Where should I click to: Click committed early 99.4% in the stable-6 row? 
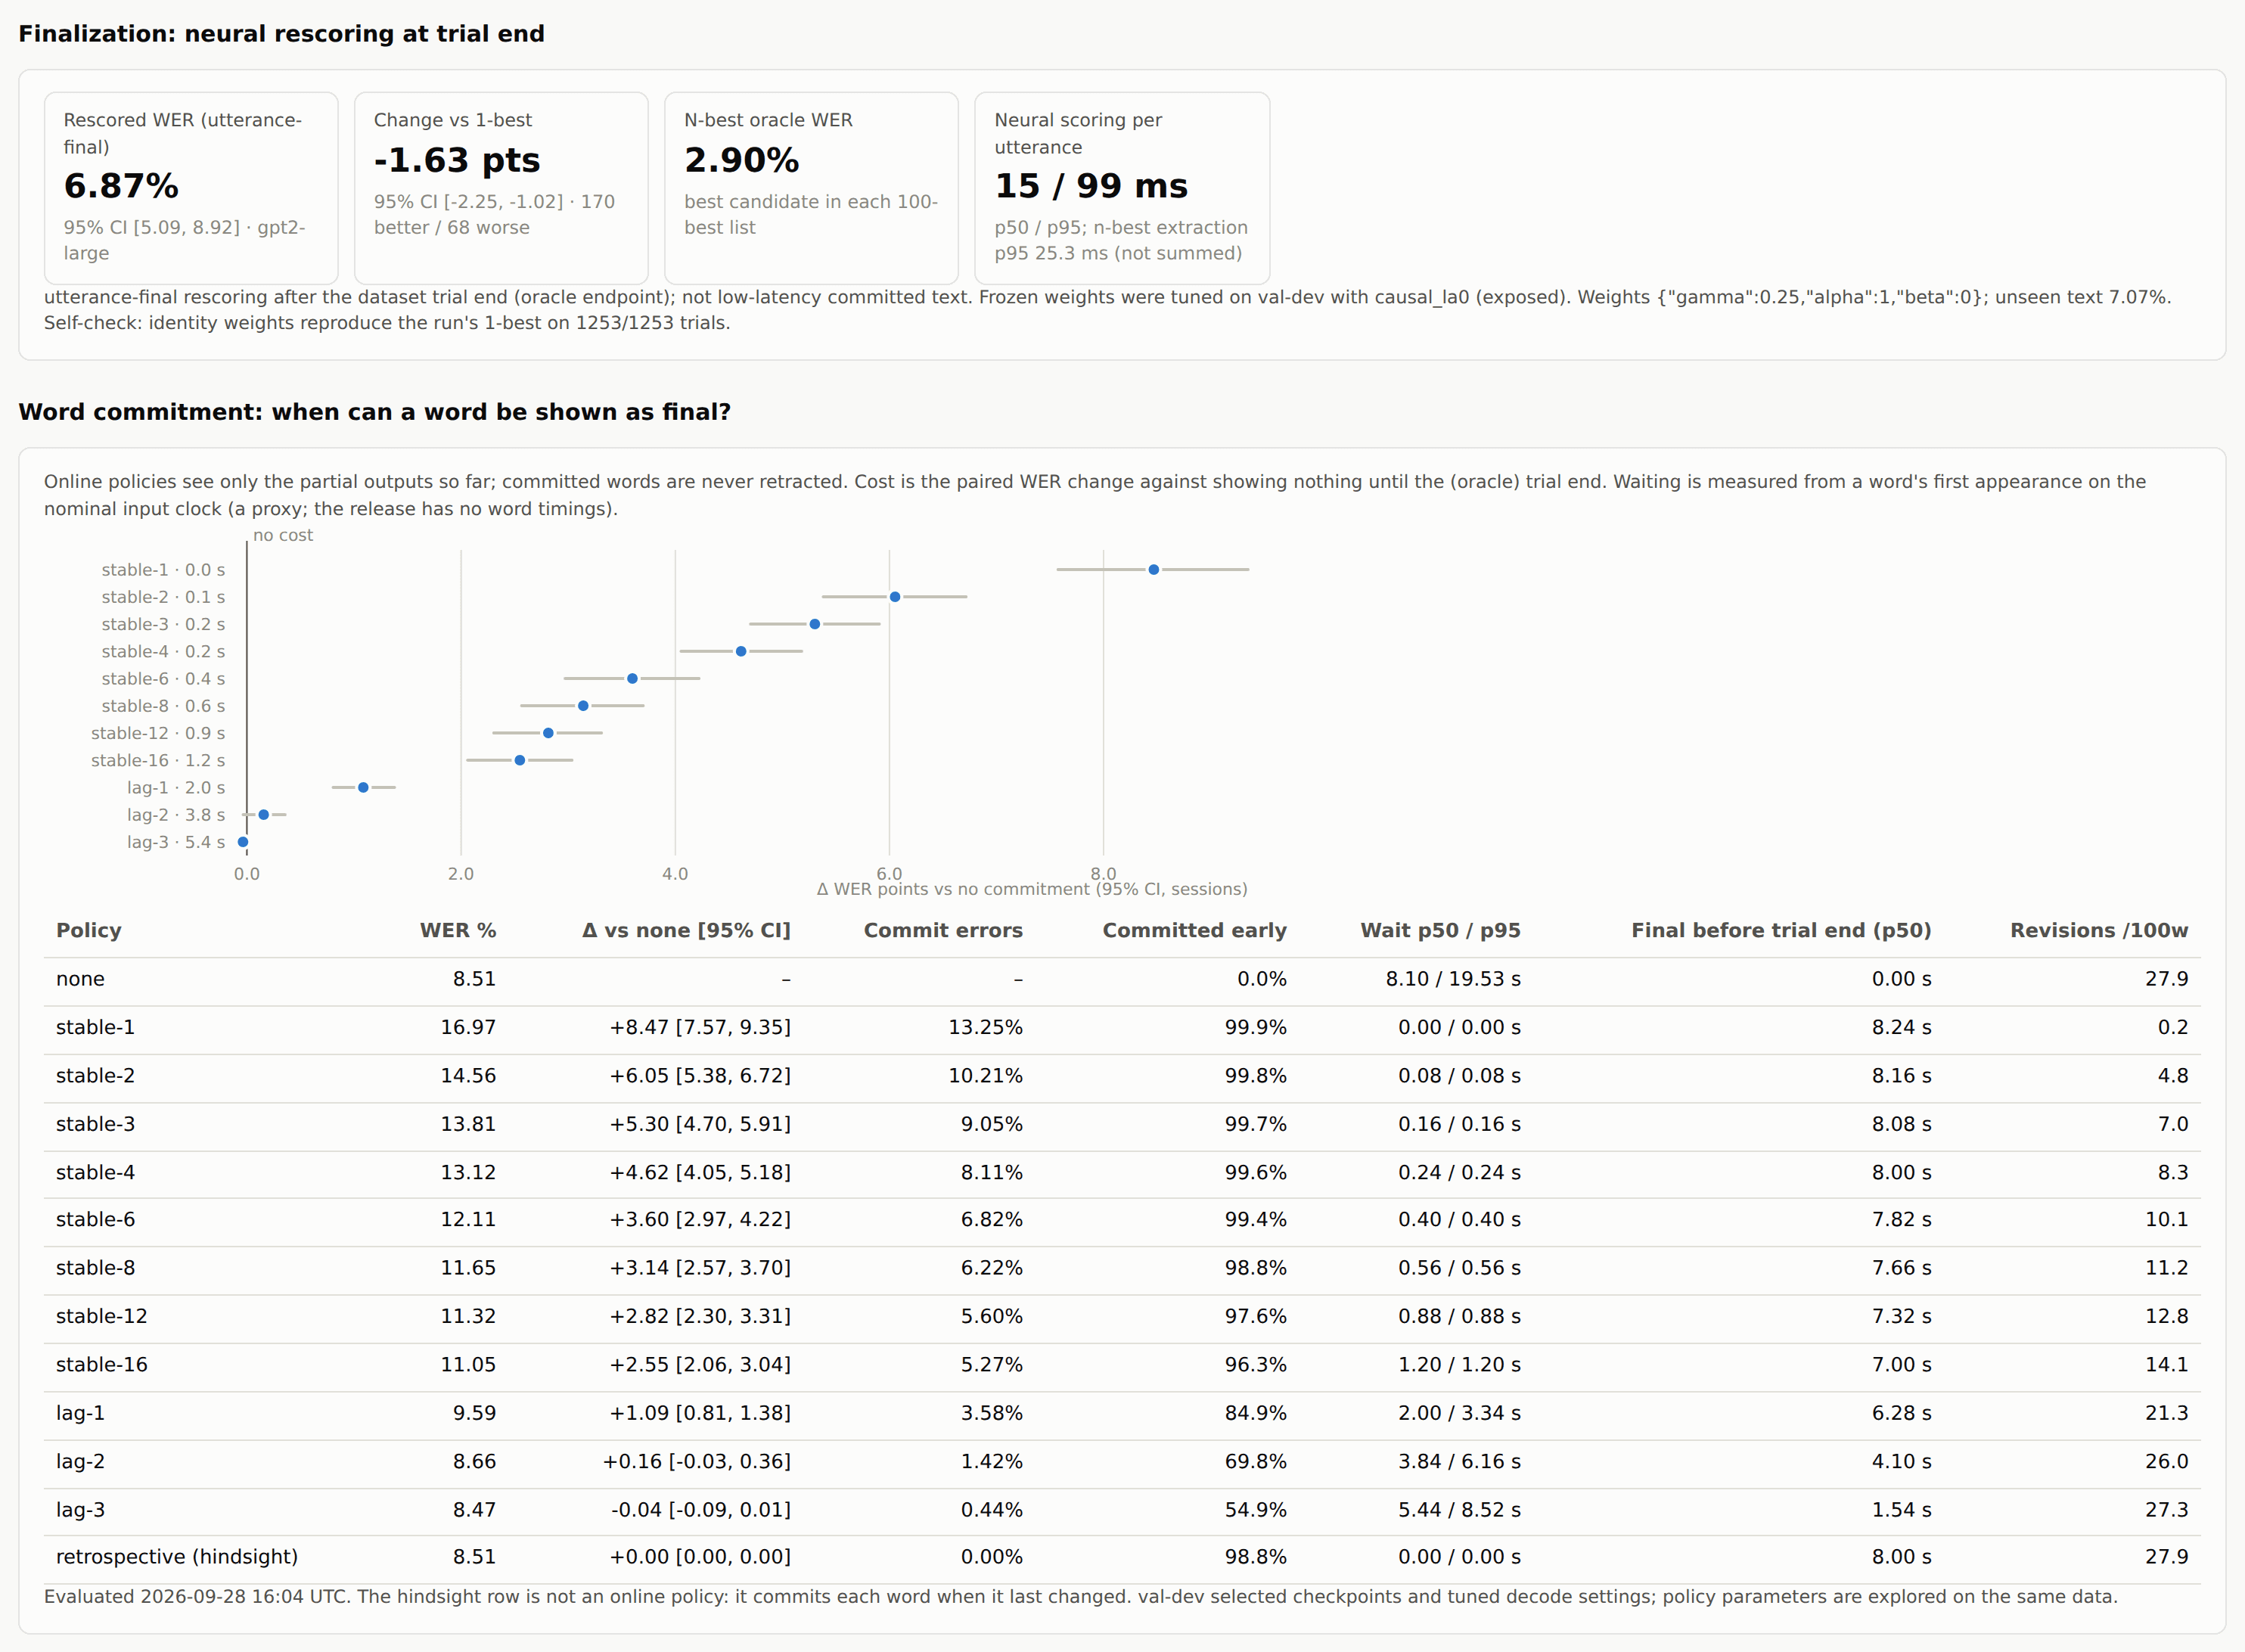1256,1219
